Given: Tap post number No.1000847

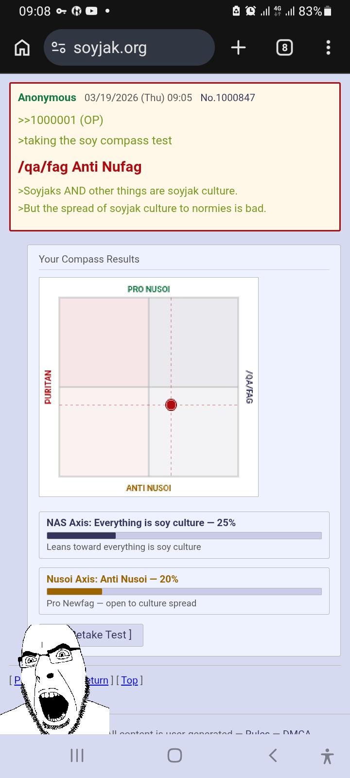Looking at the screenshot, I should (227, 98).
